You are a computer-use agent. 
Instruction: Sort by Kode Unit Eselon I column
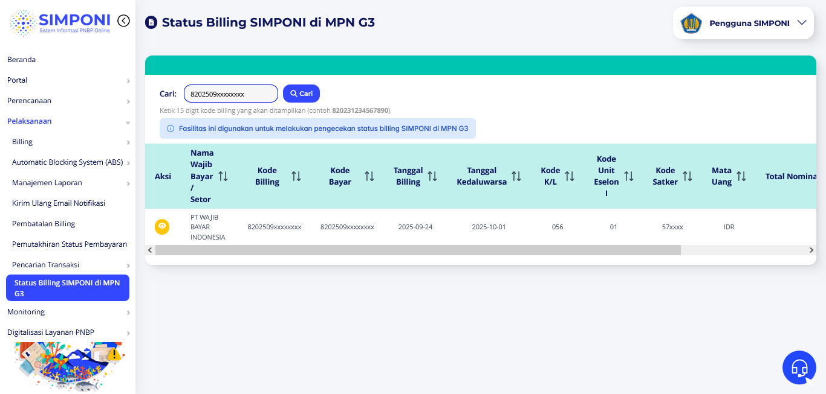click(x=629, y=176)
